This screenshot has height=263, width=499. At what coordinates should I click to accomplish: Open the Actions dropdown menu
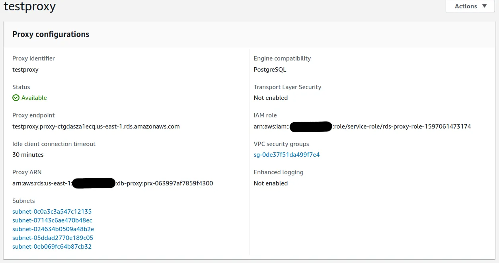coord(470,6)
